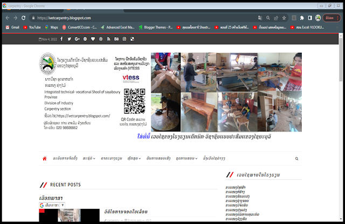The width and height of the screenshot is (345, 224).
Task: Click the scrollbar down arrow
Action: point(341,219)
